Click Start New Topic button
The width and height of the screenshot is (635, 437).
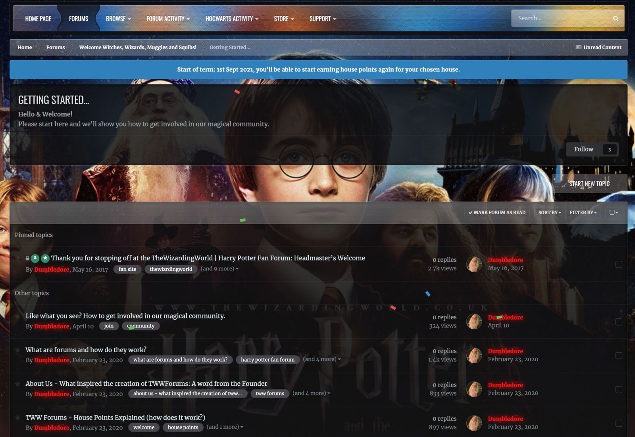(x=589, y=184)
